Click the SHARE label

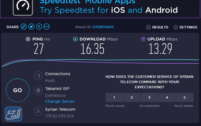point(13,27)
